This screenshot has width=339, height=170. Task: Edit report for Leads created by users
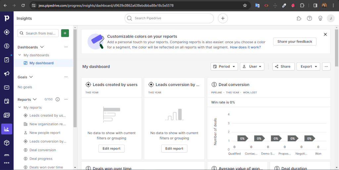(112, 149)
